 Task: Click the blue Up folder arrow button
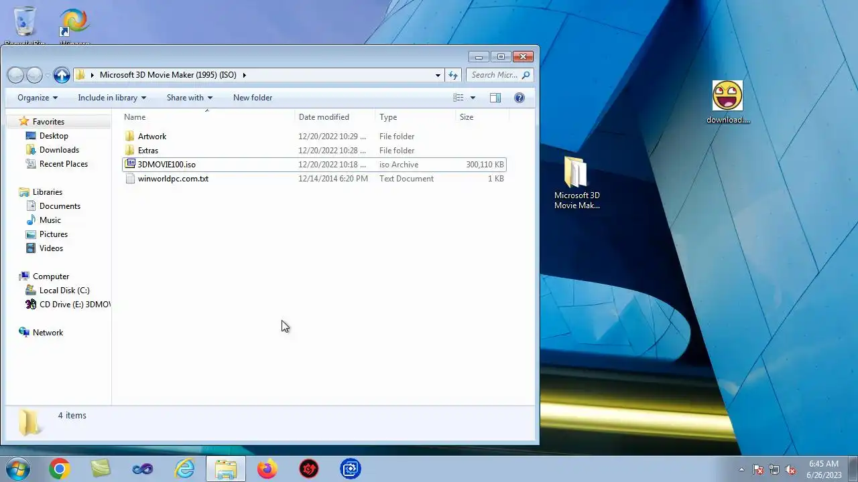tap(62, 75)
